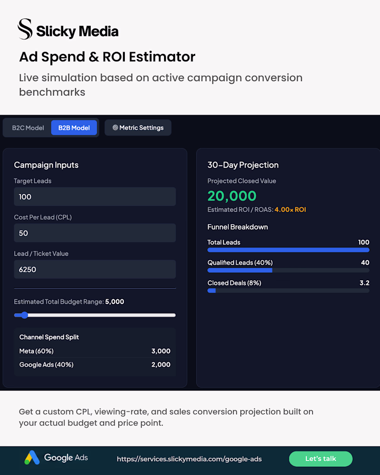Click the Campaign Inputs heading
380x475 pixels.
click(x=46, y=165)
